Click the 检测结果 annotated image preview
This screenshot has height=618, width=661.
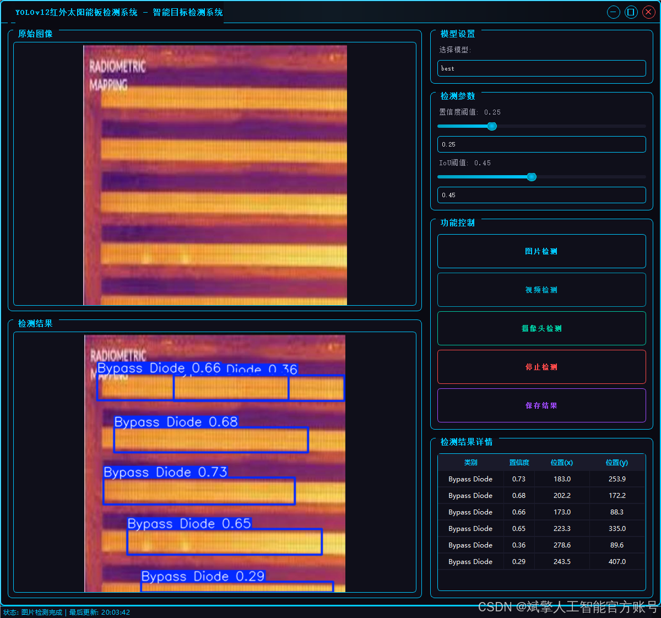point(215,464)
